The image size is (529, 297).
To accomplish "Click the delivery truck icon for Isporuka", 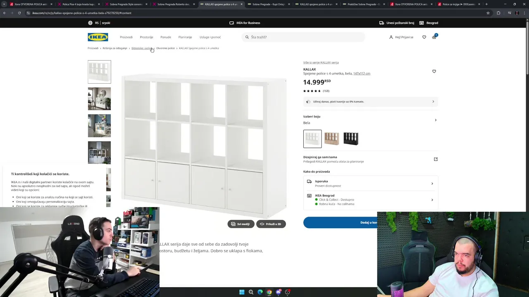I will click(309, 181).
